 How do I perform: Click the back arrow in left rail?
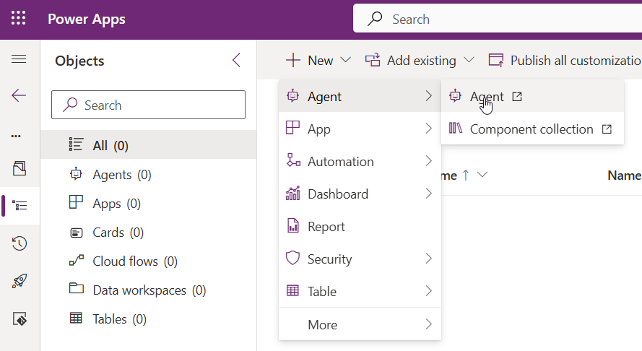tap(19, 95)
